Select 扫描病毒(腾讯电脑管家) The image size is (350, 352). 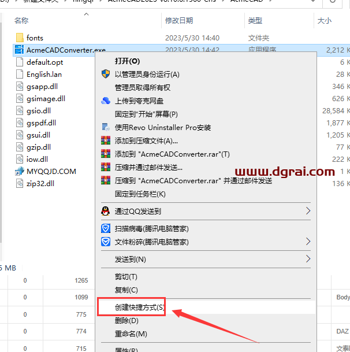151,229
